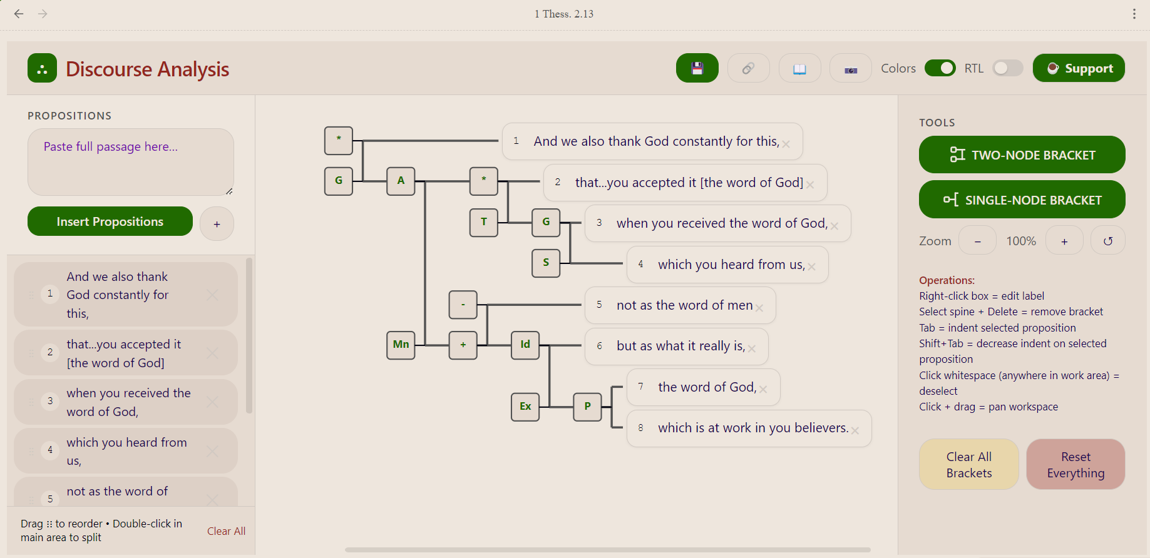Click the link chain icon button
1150x558 pixels.
748,68
